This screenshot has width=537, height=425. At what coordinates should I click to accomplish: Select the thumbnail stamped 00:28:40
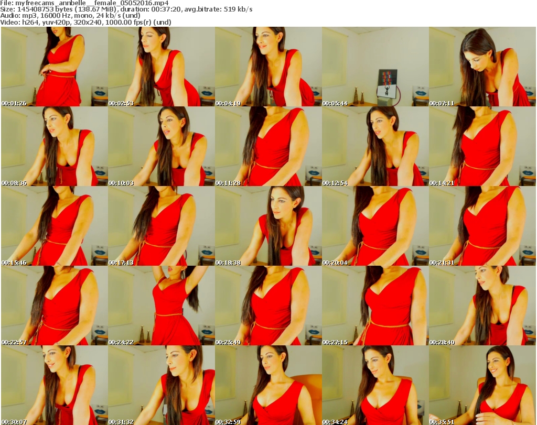coord(482,306)
